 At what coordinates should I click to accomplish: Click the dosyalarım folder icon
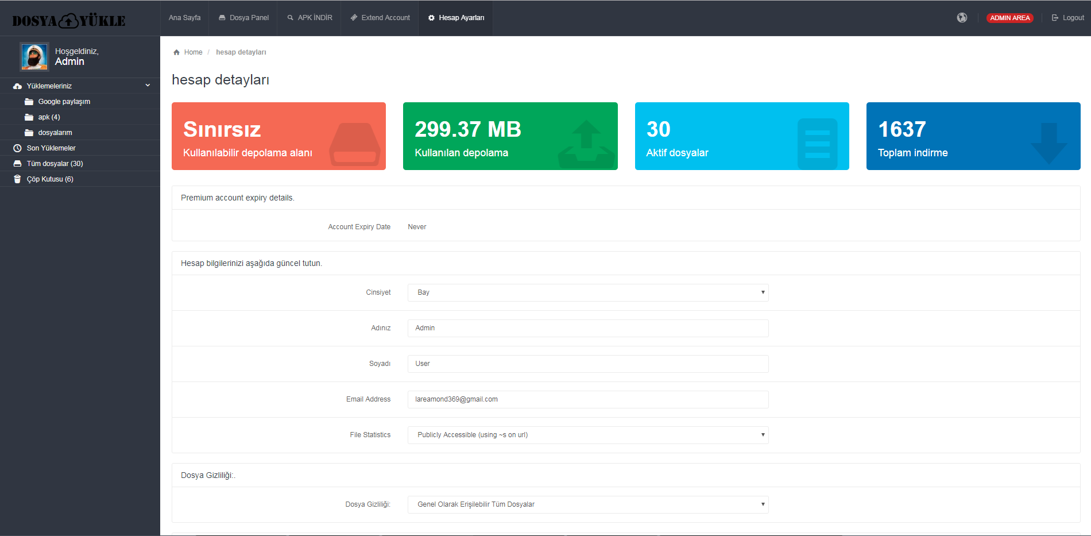(x=29, y=133)
